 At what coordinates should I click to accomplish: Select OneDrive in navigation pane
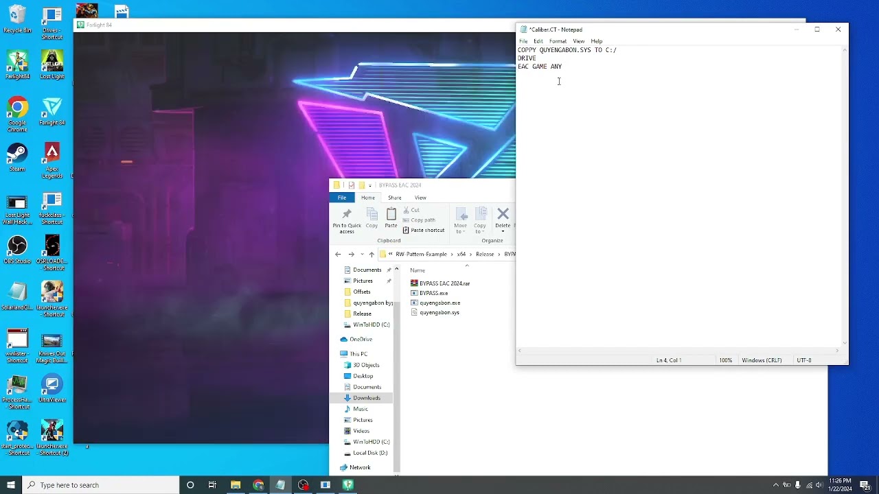361,340
